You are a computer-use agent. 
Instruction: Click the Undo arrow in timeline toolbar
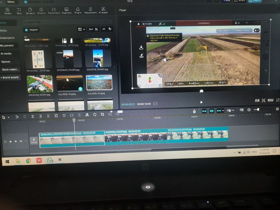click(17, 117)
